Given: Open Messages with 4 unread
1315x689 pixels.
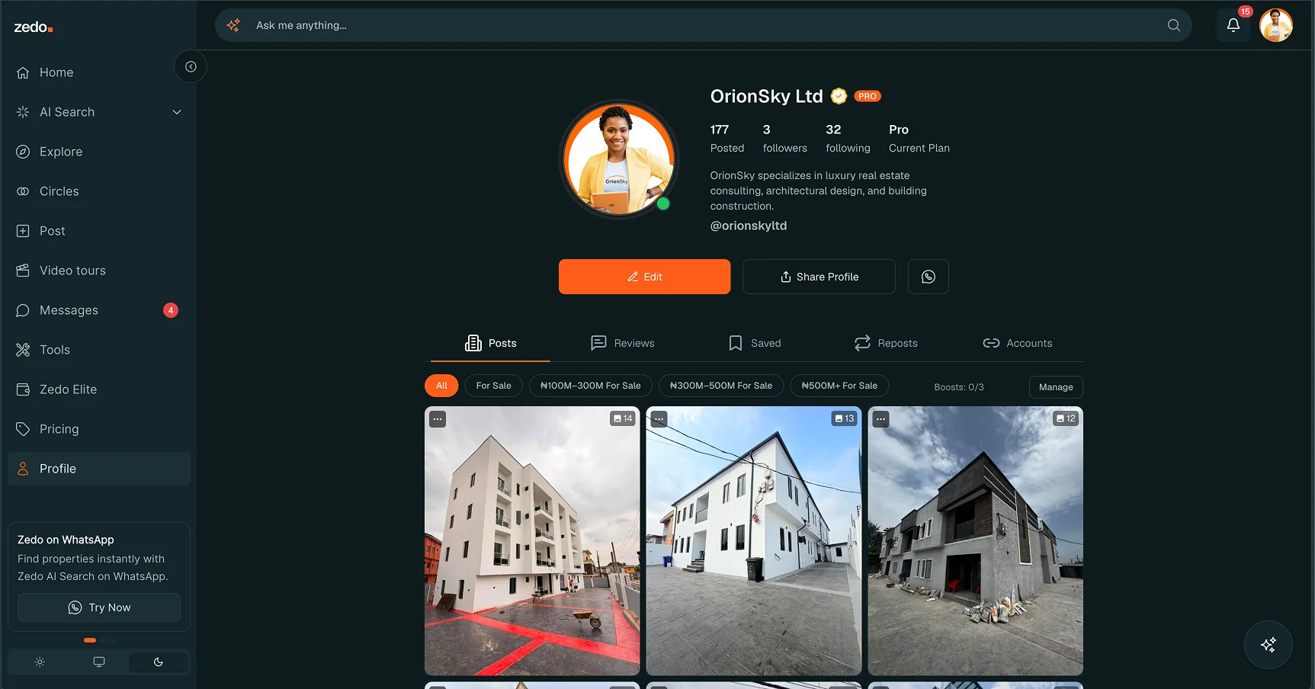Looking at the screenshot, I should 99,310.
